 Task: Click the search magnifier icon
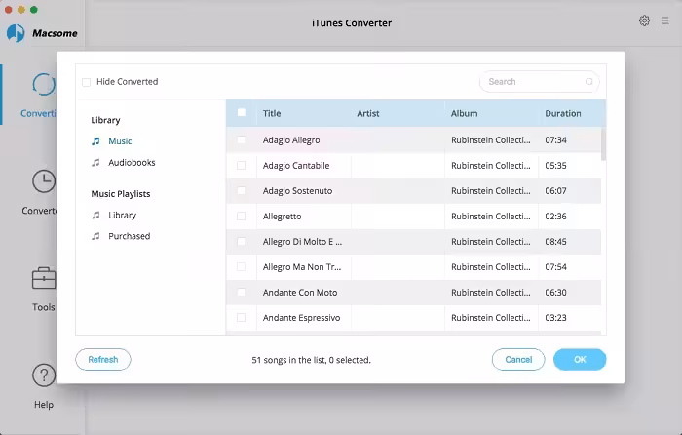click(x=588, y=81)
